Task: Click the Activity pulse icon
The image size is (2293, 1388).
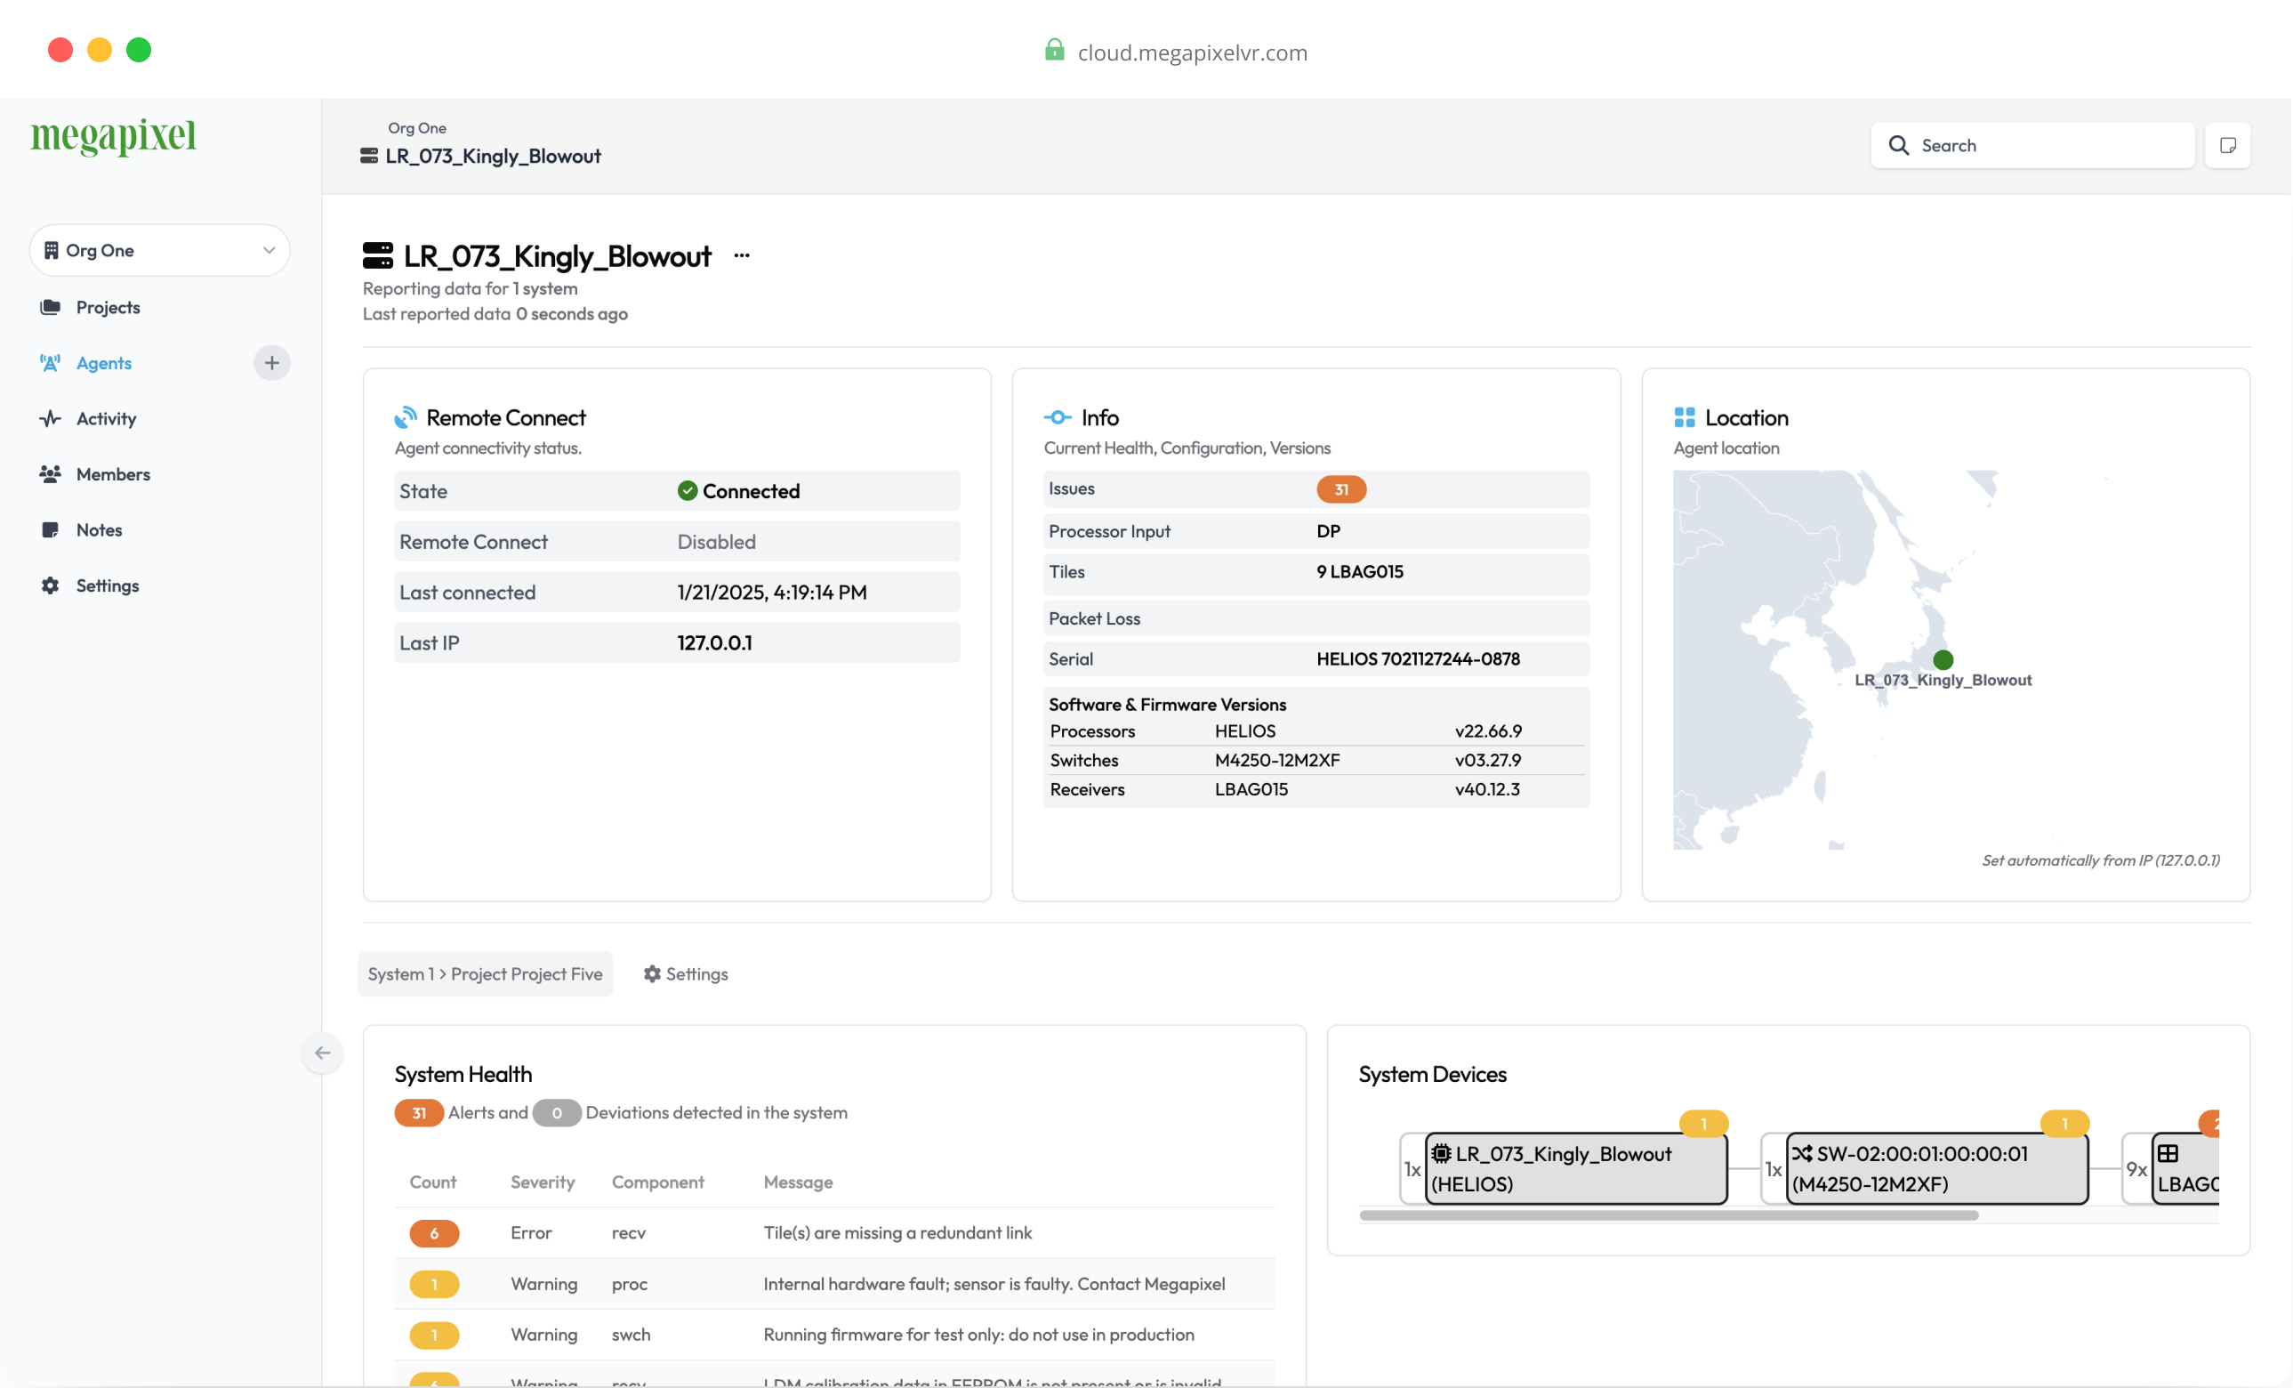Action: pyautogui.click(x=50, y=419)
